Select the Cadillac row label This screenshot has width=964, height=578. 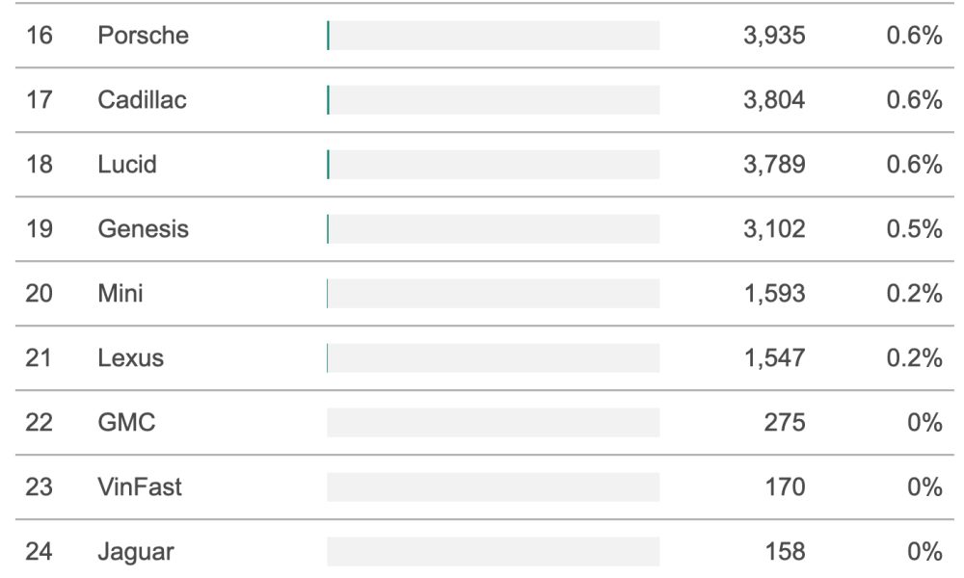coord(142,100)
